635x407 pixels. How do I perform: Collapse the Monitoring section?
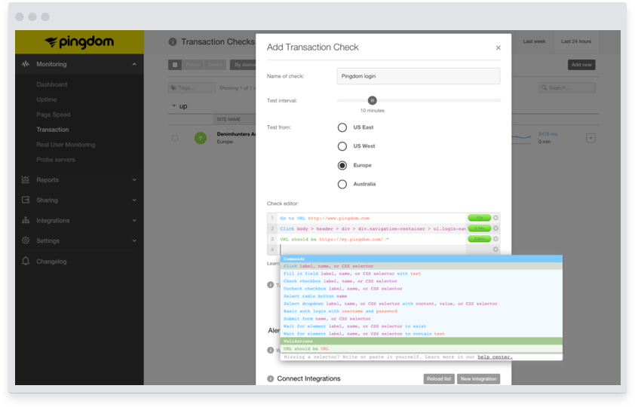(134, 64)
